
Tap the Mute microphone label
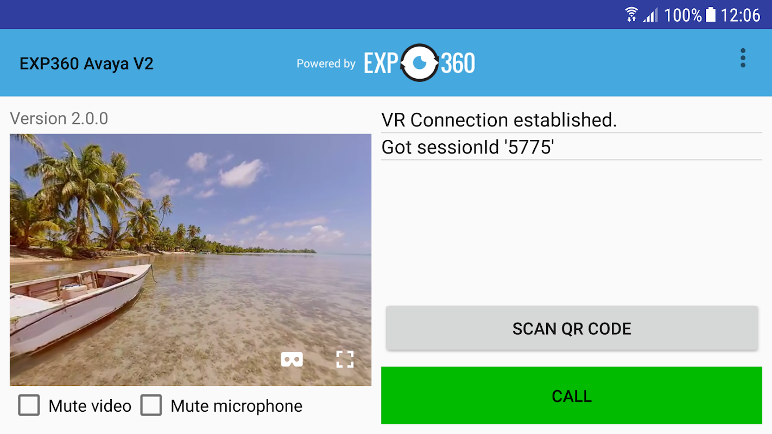(x=236, y=406)
